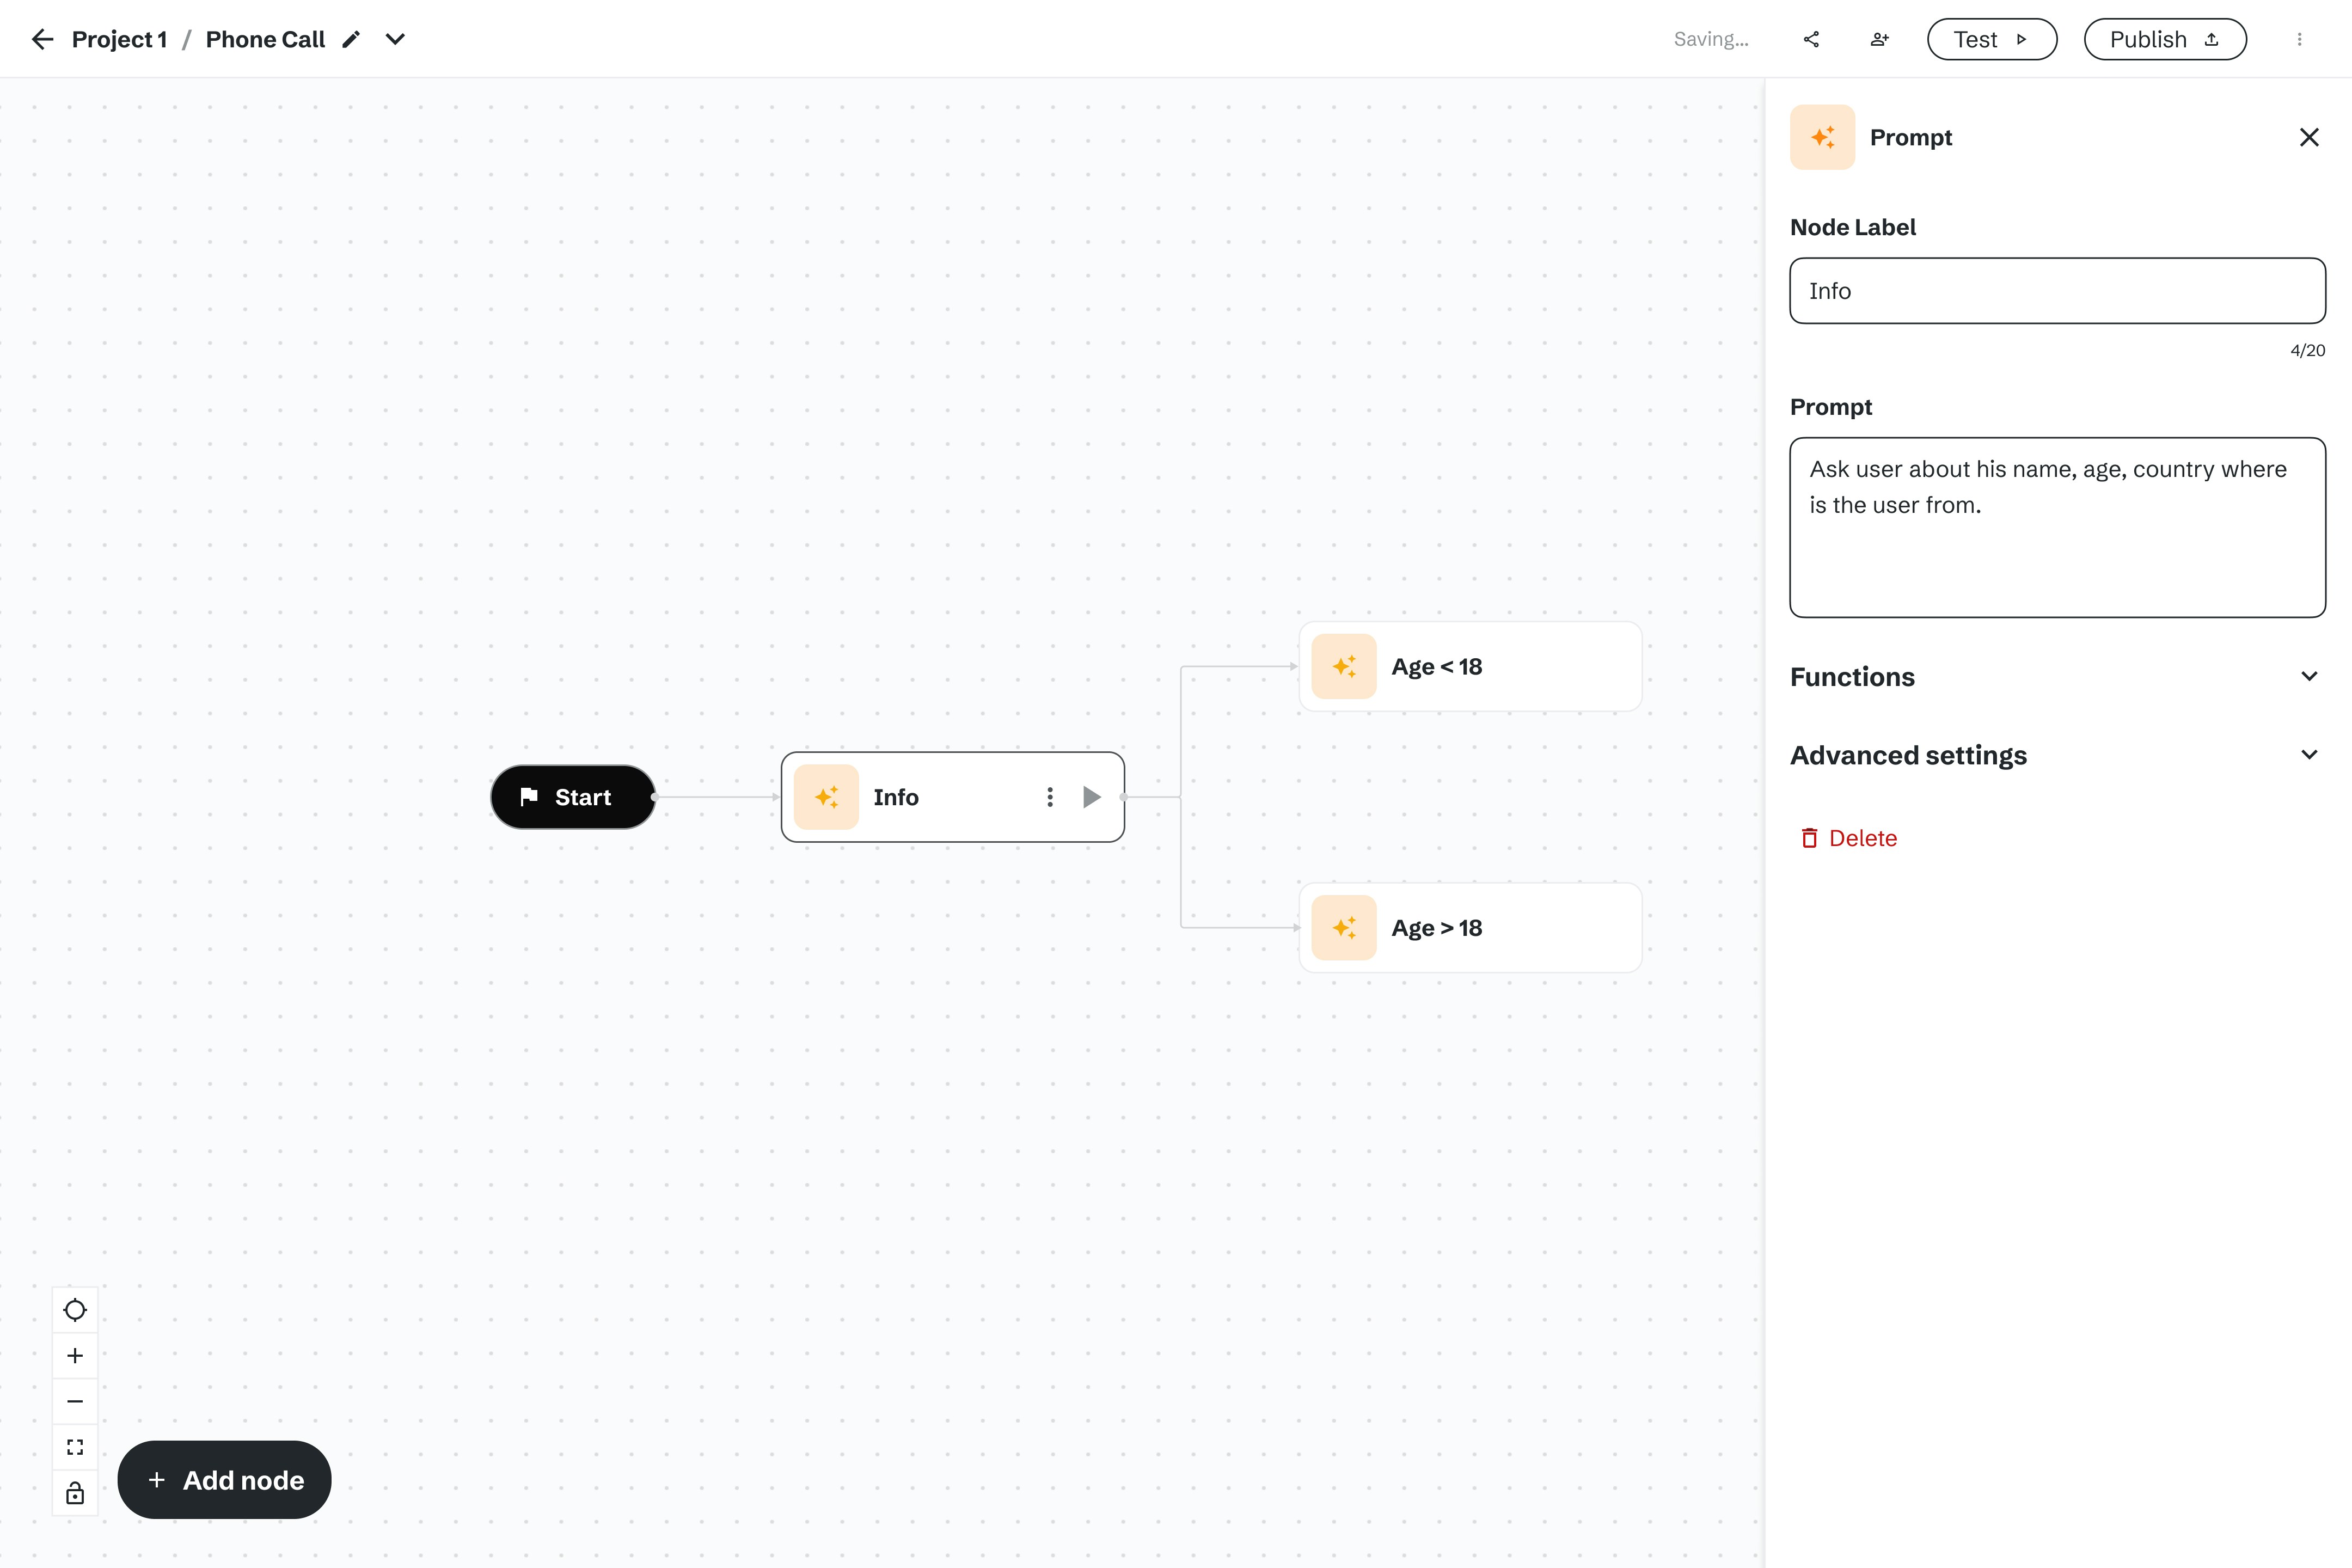Click the zoom in icon on canvas toolbar
The height and width of the screenshot is (1568, 2352).
tap(75, 1355)
